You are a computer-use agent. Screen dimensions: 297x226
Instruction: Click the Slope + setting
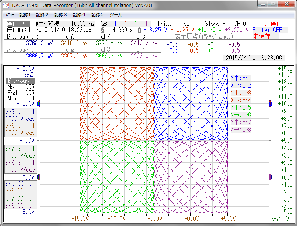pos(215,24)
